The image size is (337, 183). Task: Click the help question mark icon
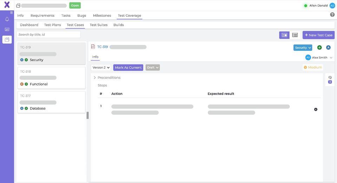coord(332,15)
